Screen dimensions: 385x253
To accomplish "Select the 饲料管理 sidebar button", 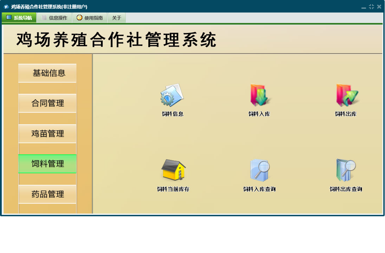I will [x=47, y=164].
